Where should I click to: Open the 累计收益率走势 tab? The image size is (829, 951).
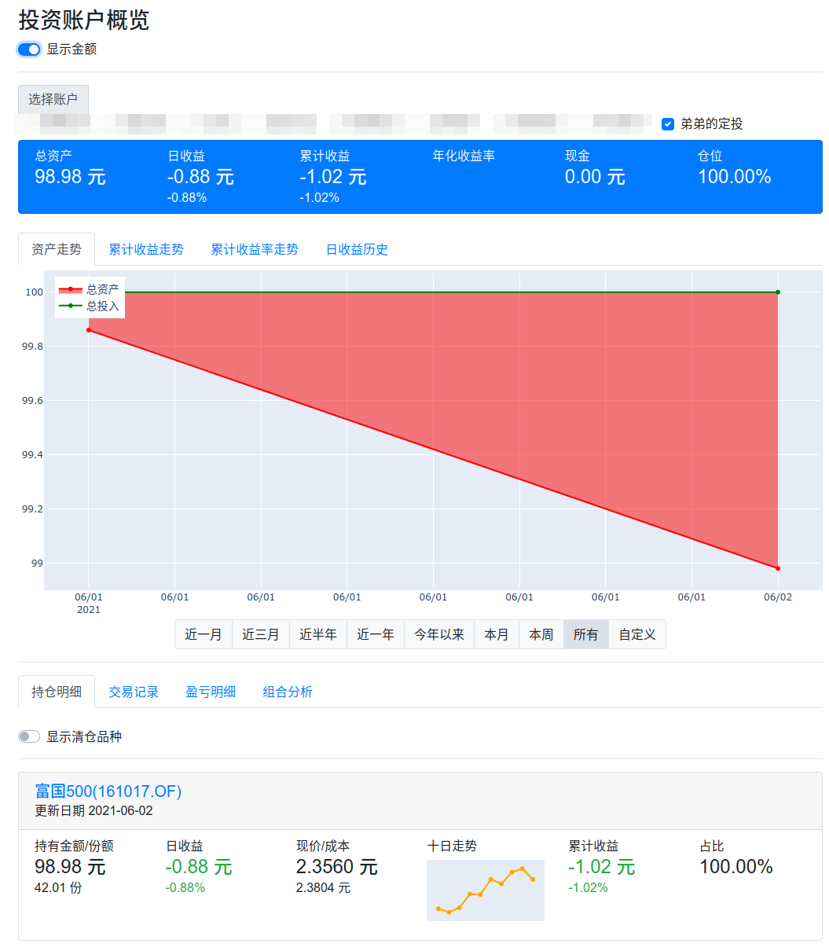255,250
